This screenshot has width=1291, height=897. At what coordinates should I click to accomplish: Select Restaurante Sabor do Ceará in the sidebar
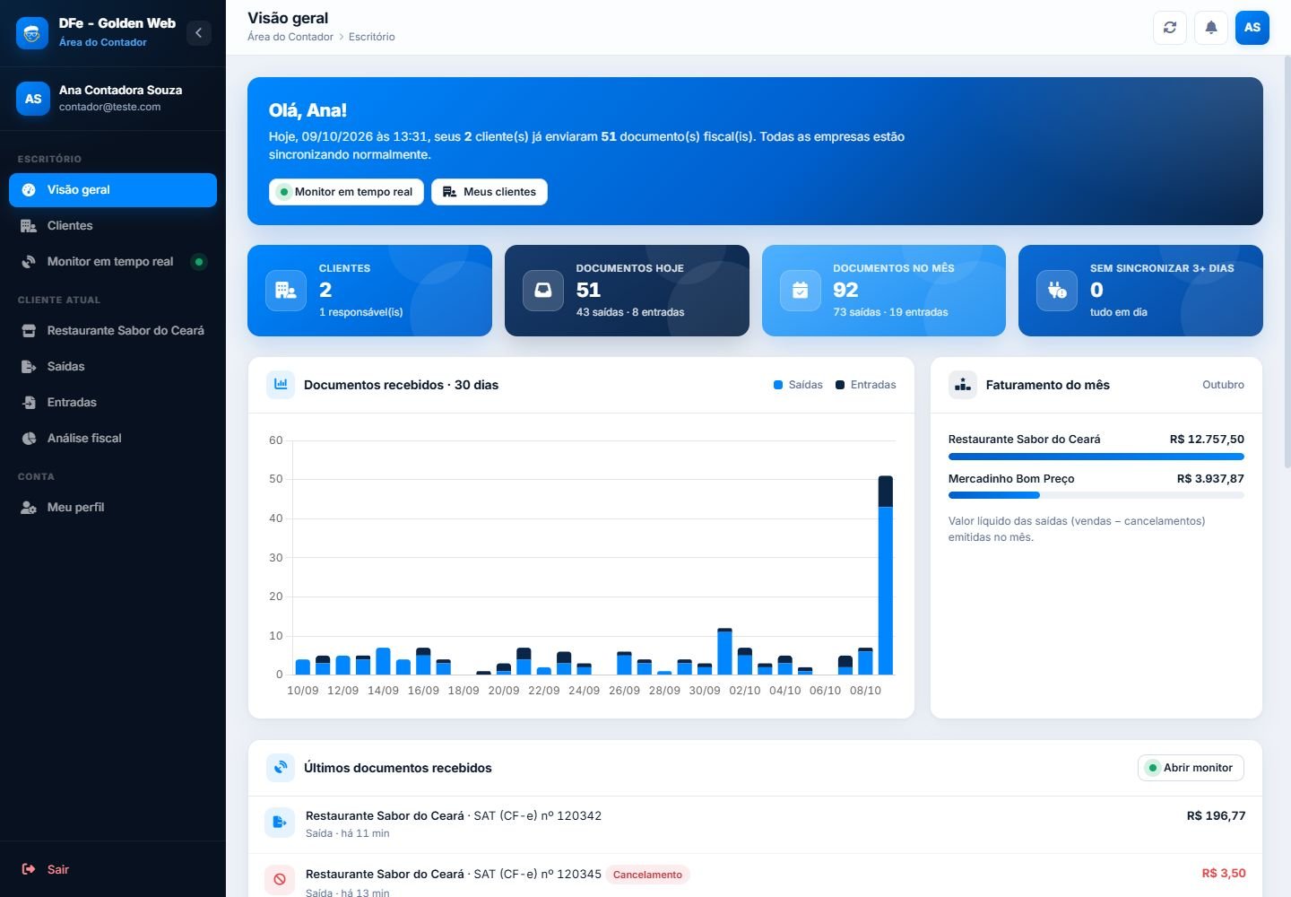pos(113,331)
